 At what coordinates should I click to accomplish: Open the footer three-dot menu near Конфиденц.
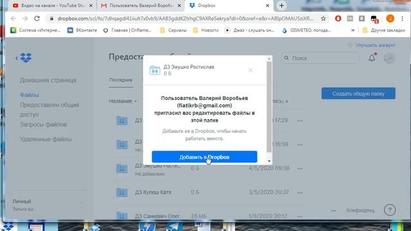[x=333, y=210]
